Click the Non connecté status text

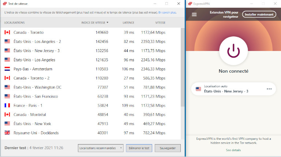(x=233, y=71)
